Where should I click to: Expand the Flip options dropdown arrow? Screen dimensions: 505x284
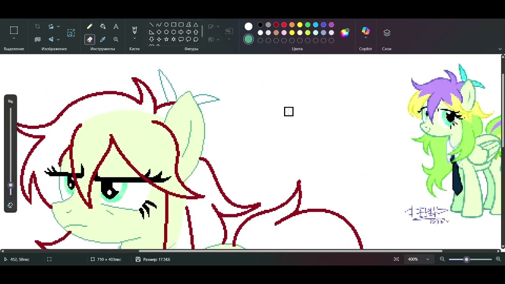pyautogui.click(x=58, y=39)
